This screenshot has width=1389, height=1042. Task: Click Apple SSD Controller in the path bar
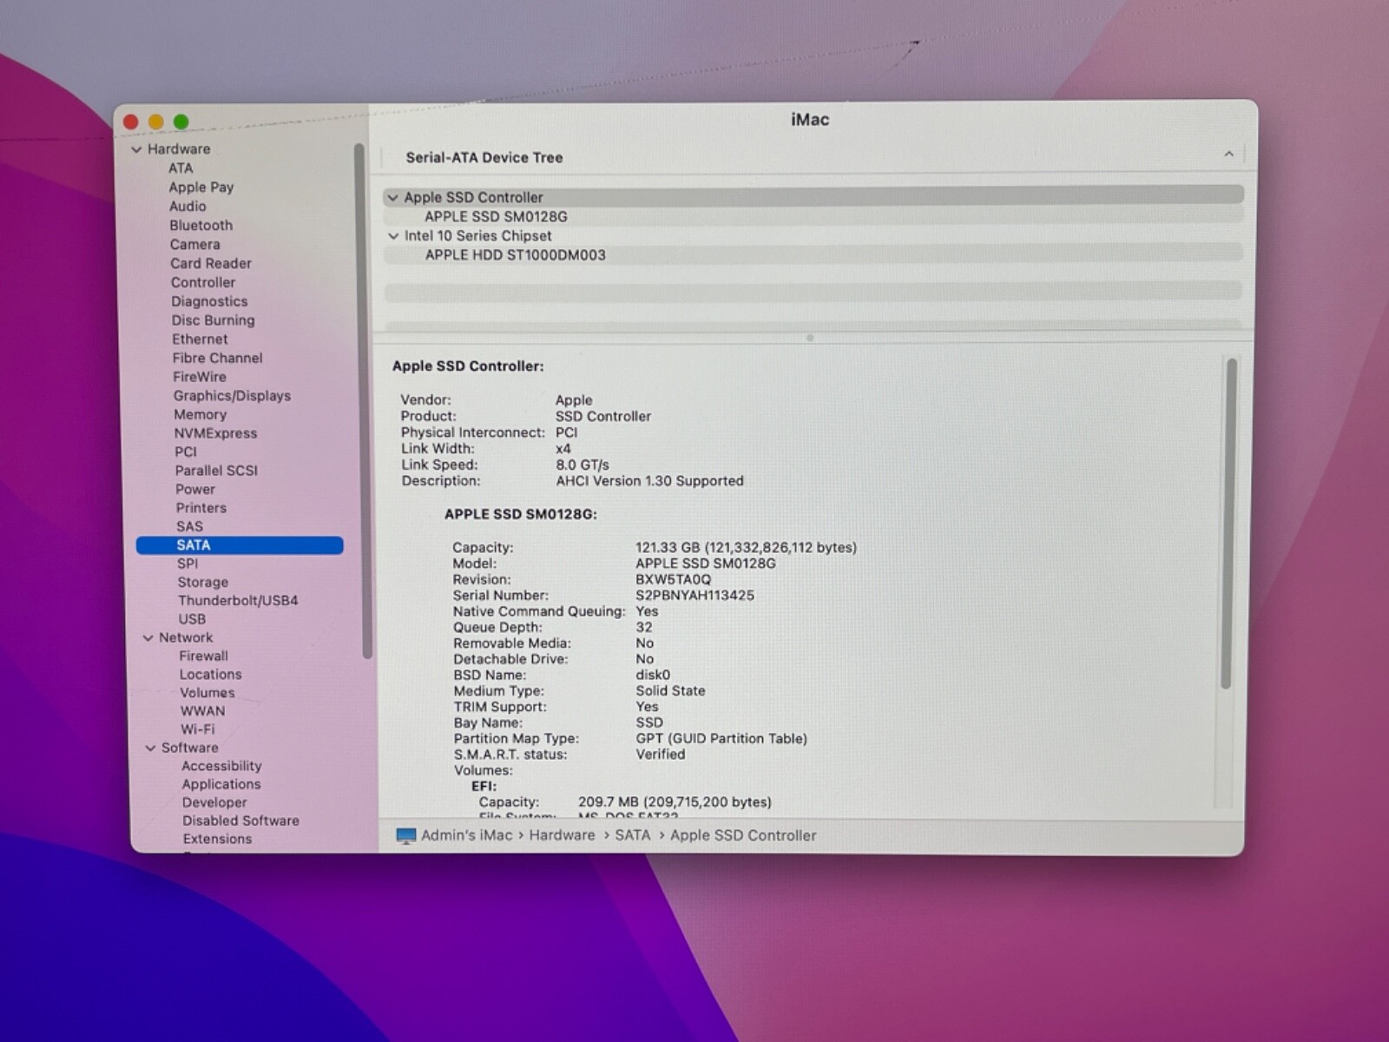pyautogui.click(x=743, y=835)
